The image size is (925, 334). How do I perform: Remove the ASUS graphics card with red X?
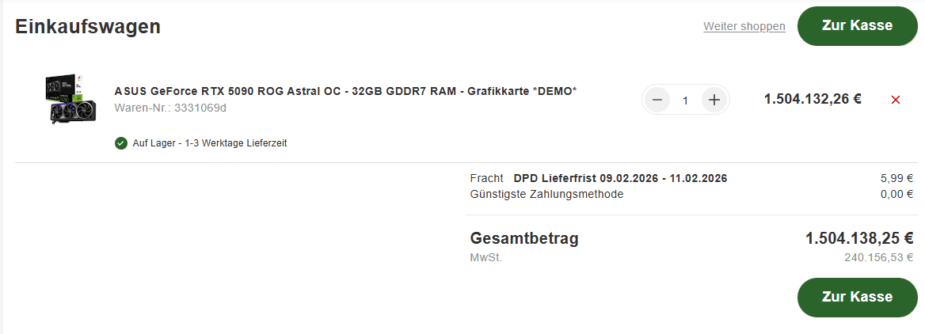pos(896,100)
